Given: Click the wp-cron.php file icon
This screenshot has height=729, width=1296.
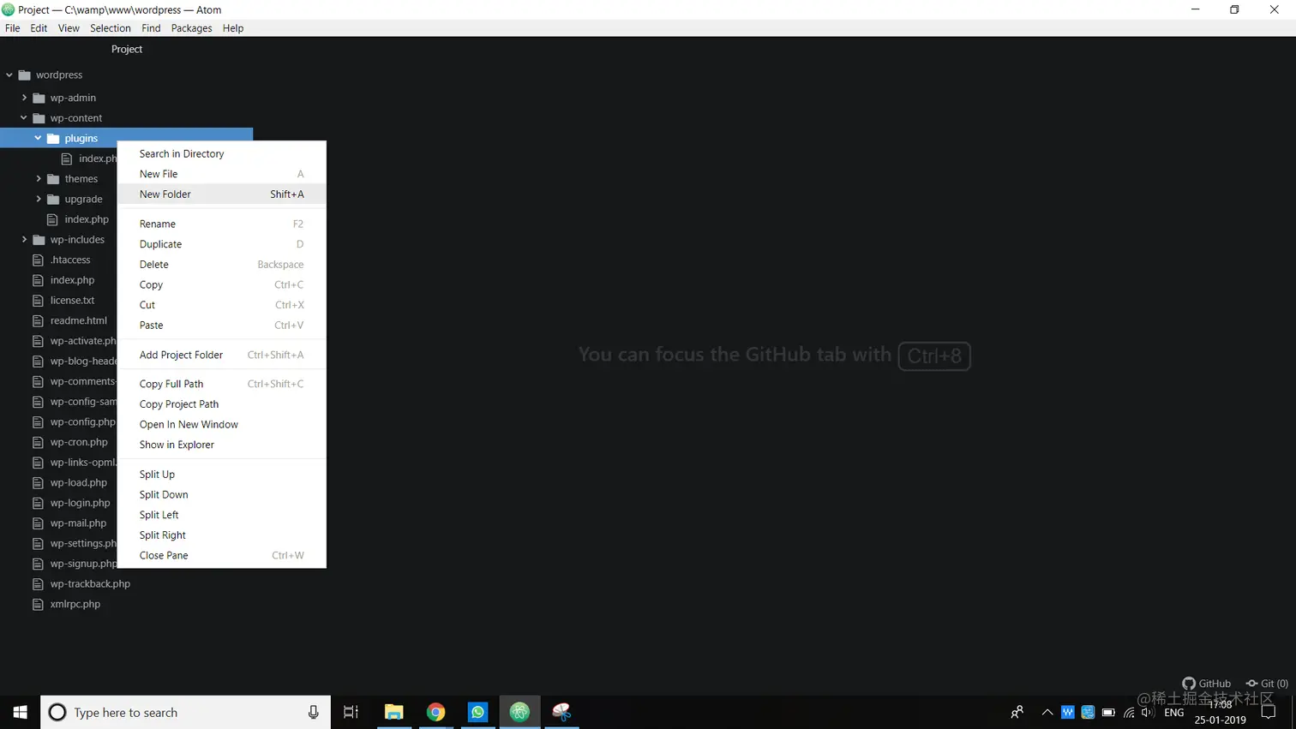Looking at the screenshot, I should tap(38, 442).
